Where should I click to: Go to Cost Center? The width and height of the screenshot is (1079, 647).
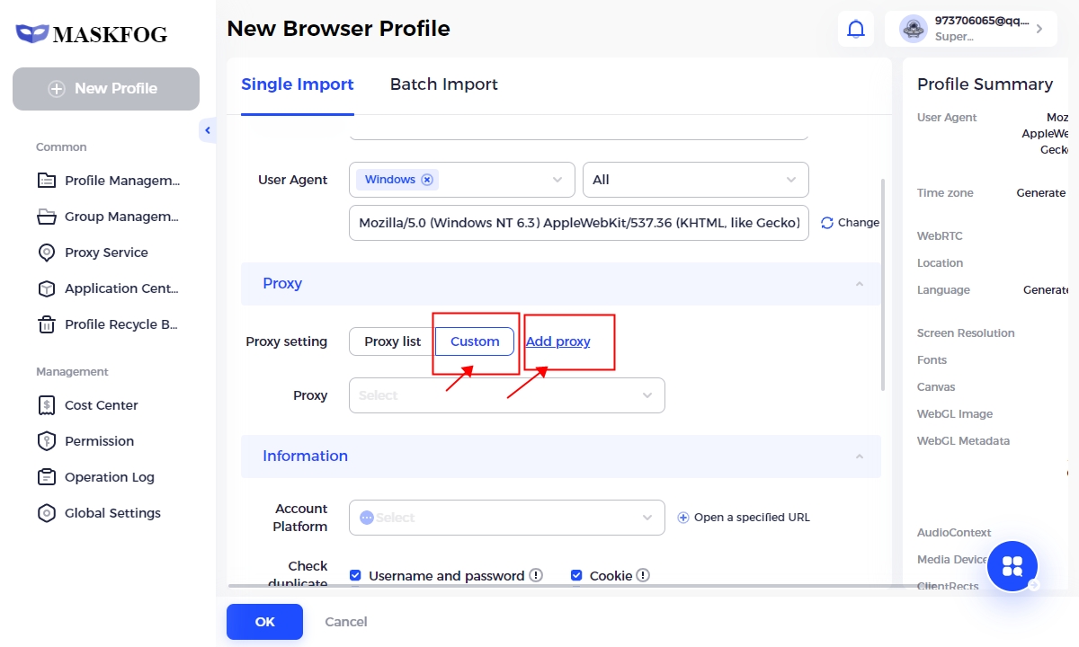pos(101,405)
